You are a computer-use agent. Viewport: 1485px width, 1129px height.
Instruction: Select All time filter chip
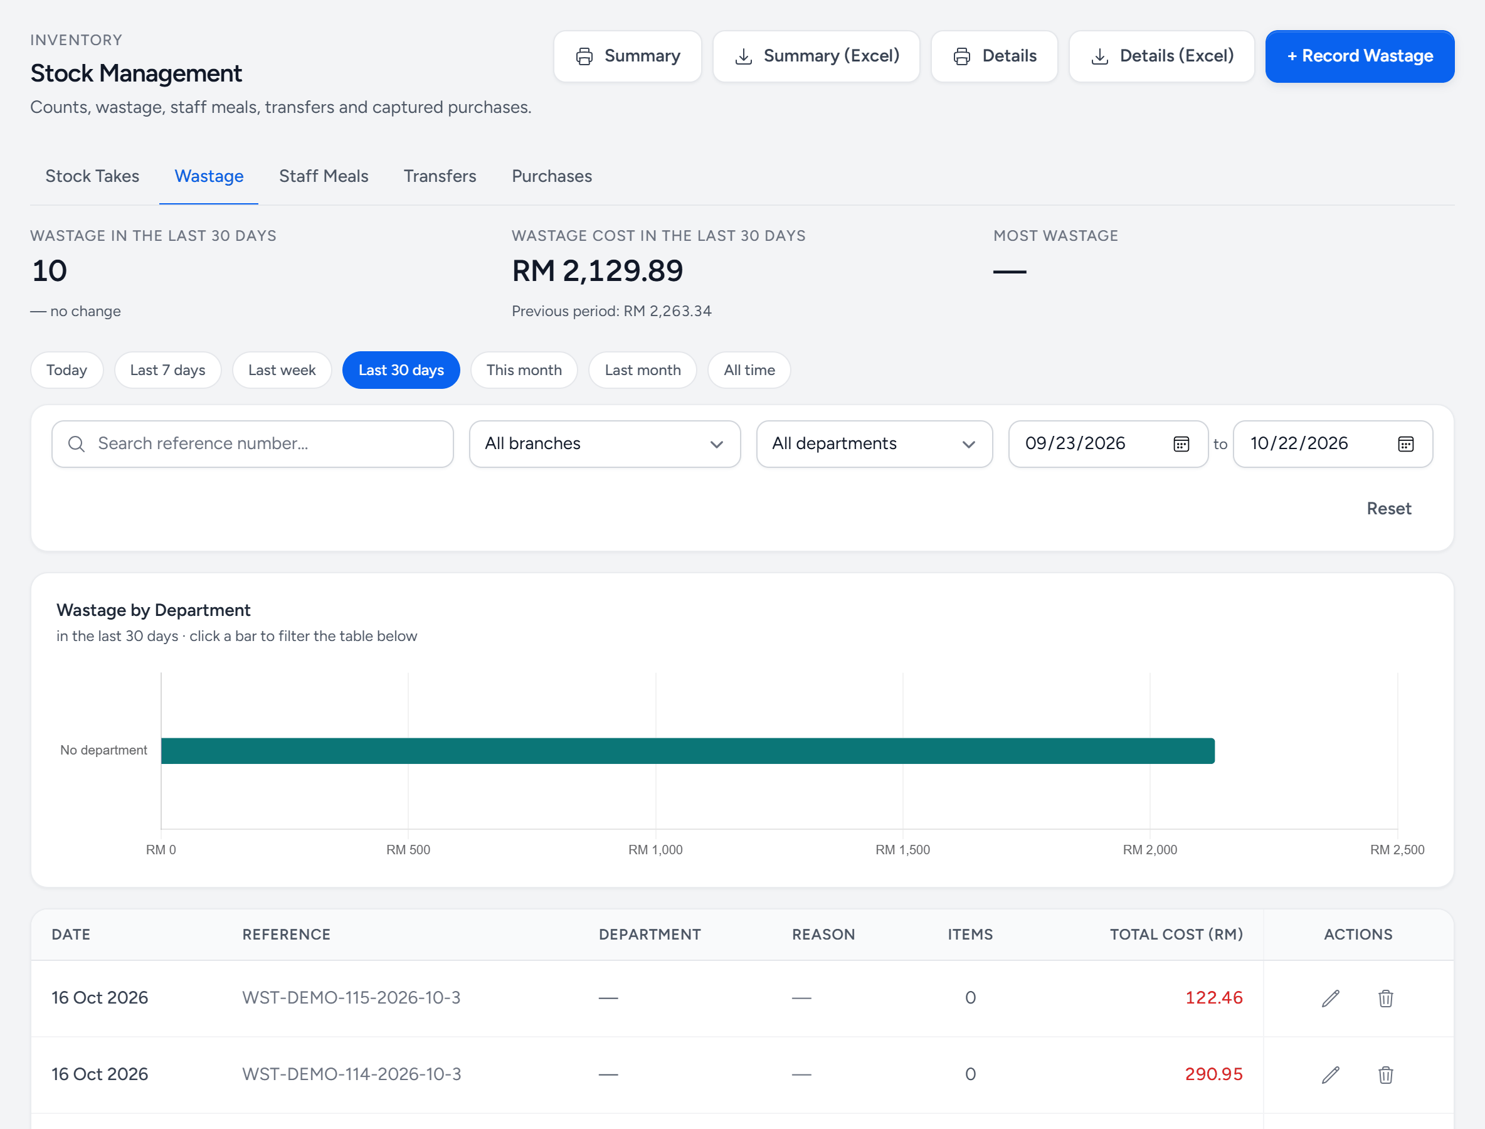[x=749, y=370]
